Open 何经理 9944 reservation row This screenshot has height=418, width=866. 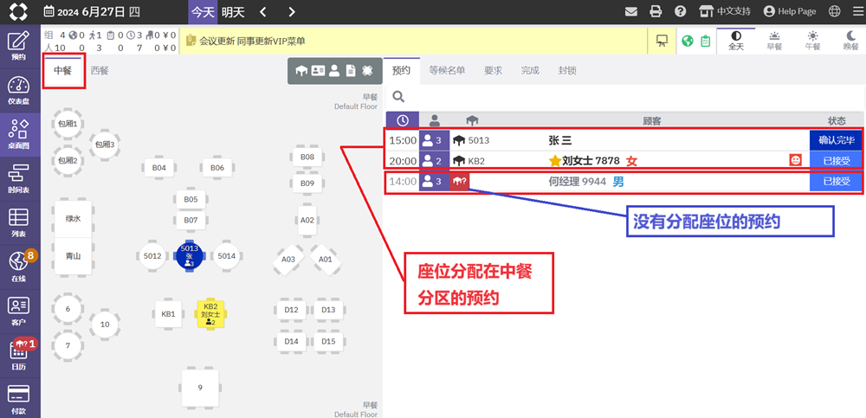[x=624, y=181]
